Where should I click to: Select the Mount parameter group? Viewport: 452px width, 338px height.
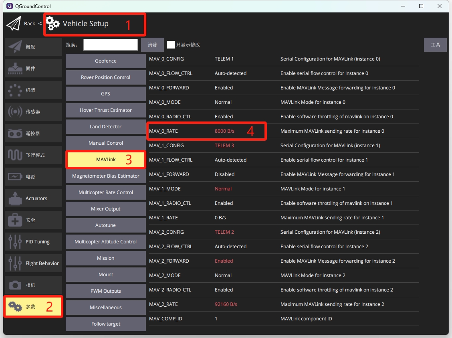click(106, 275)
